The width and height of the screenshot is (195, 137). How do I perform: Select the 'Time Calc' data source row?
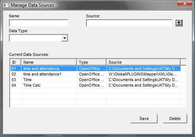coord(96,85)
